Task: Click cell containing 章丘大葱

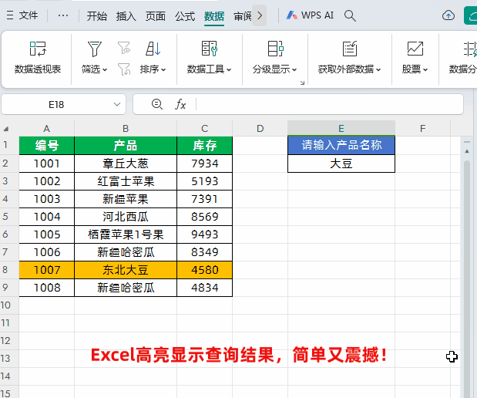Action: [126, 164]
